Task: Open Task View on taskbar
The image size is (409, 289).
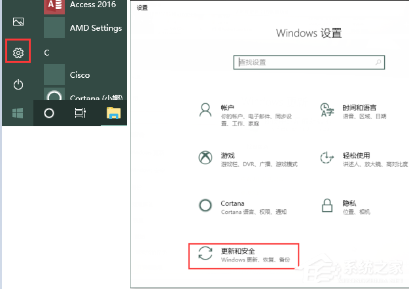Action: [80, 113]
